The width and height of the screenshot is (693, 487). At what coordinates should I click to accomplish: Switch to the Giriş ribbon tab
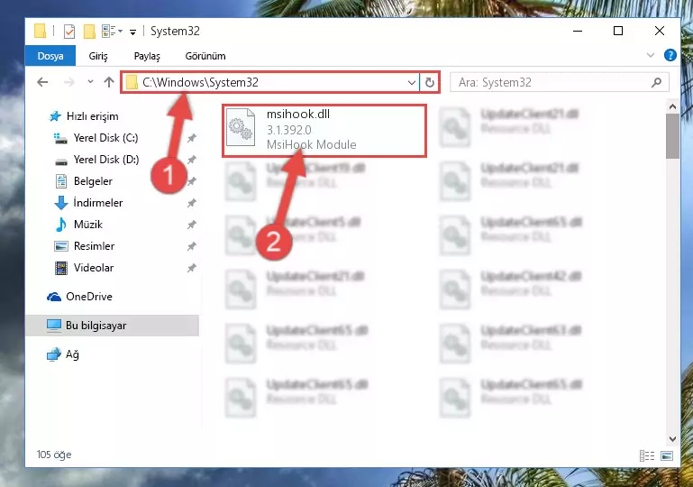coord(98,56)
